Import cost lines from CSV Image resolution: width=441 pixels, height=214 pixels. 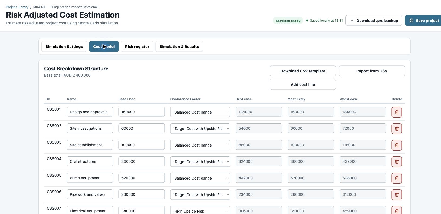372,71
